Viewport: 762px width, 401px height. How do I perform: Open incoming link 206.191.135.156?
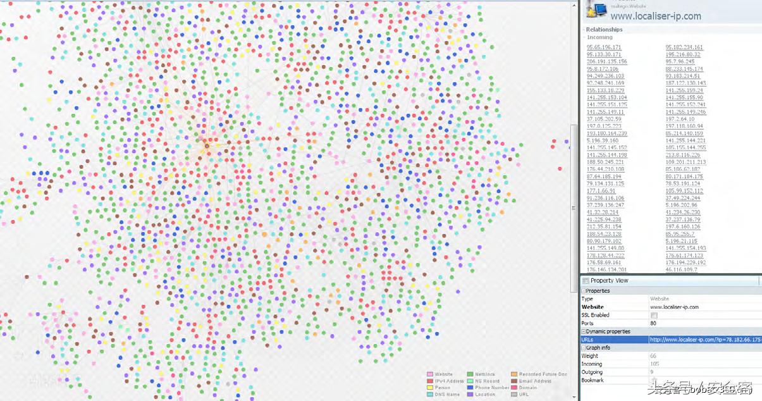(607, 61)
